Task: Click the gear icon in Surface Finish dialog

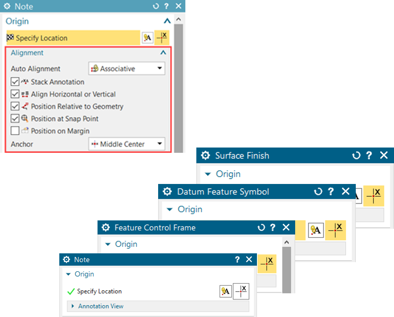Action: [x=205, y=155]
